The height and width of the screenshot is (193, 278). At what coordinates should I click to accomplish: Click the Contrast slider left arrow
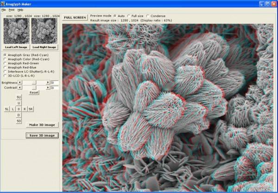click(19, 87)
